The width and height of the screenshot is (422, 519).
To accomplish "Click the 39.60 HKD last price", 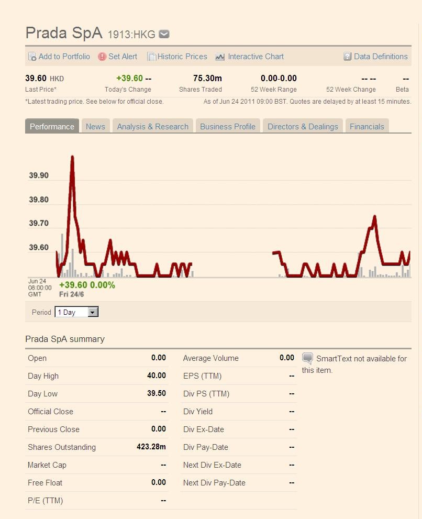I will pos(45,79).
